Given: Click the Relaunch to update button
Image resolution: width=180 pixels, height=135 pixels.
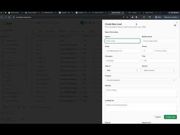Looking at the screenshot, I should coord(171,17).
